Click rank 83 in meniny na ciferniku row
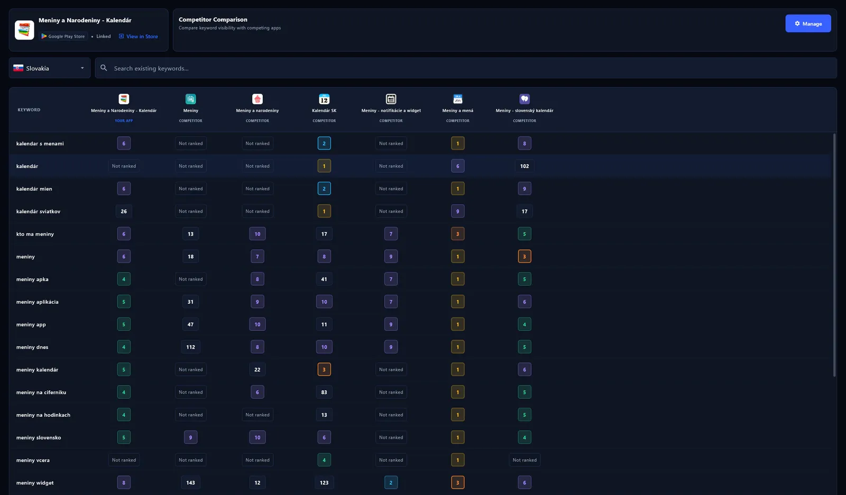The image size is (846, 495). click(324, 392)
